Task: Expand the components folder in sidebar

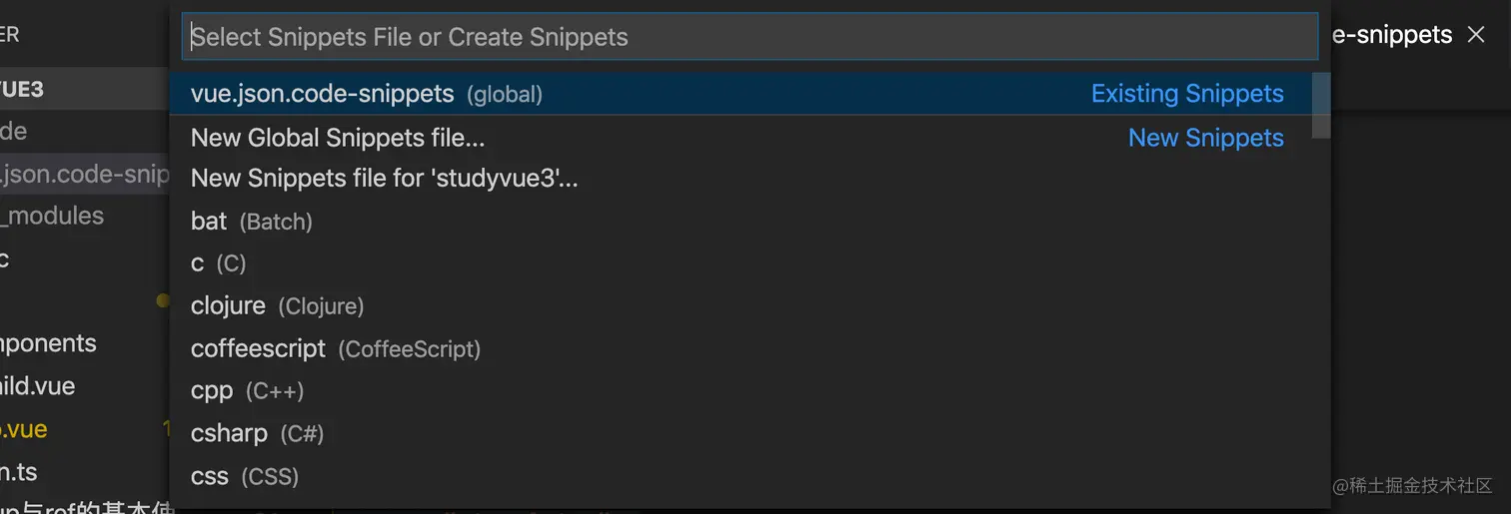Action: [x=48, y=343]
